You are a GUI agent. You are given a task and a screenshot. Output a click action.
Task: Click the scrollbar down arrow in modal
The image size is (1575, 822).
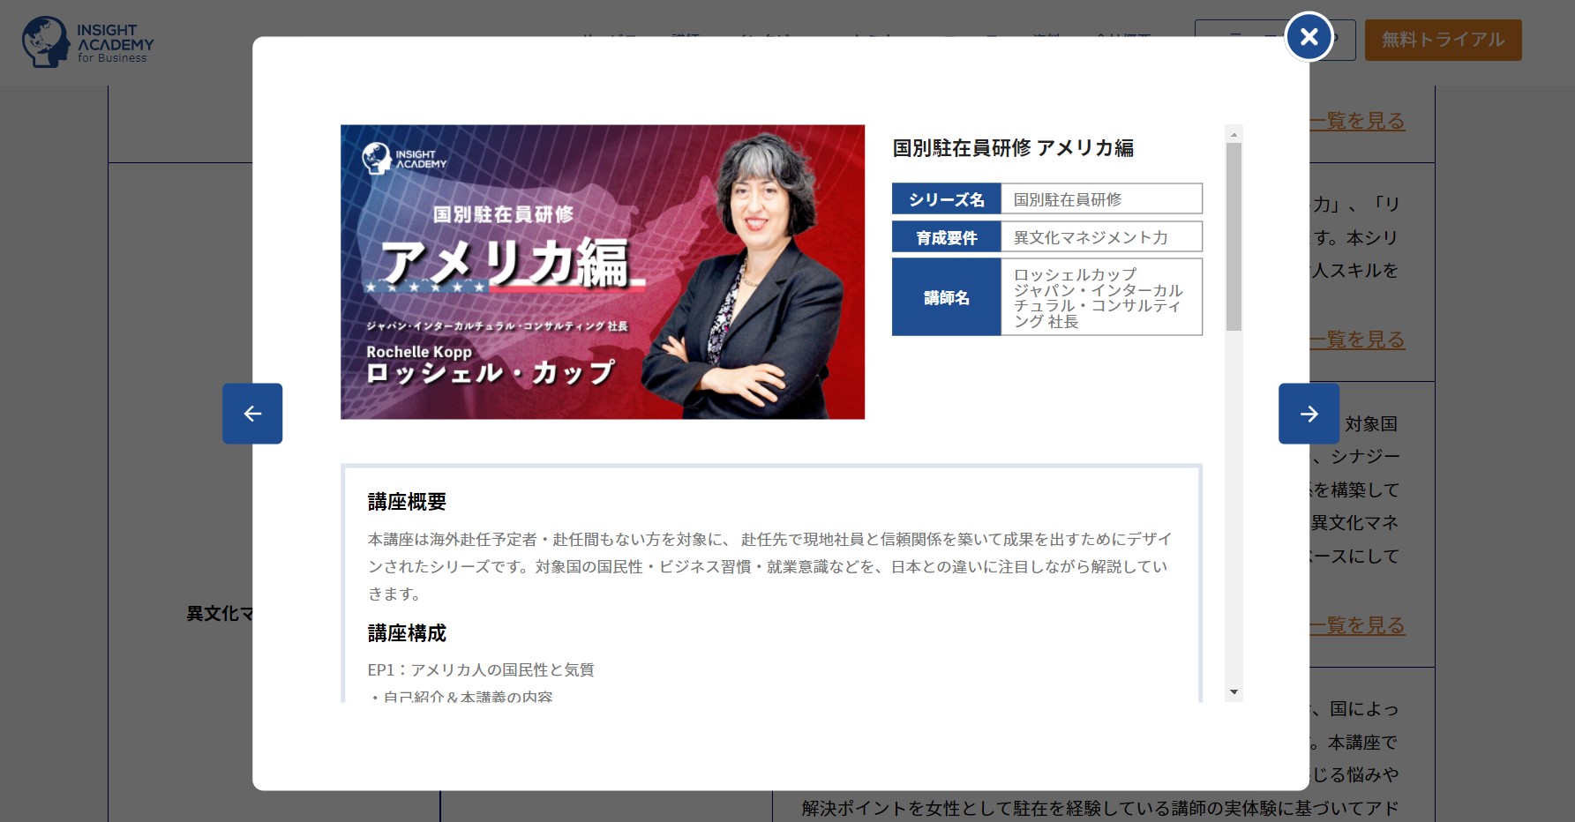point(1234,692)
